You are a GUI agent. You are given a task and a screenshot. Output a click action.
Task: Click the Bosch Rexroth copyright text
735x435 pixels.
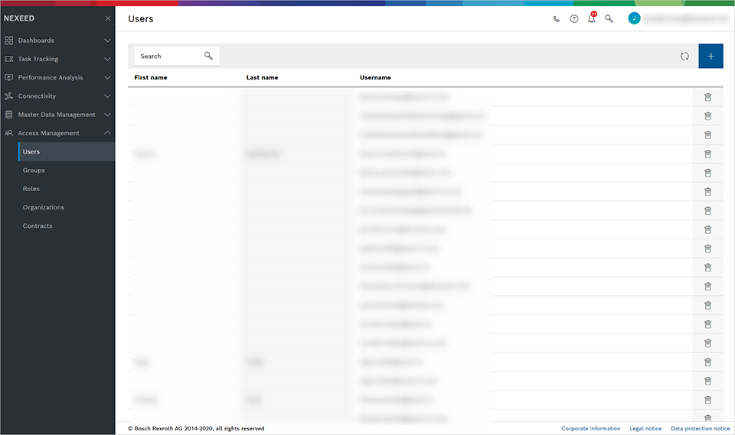[x=196, y=428]
